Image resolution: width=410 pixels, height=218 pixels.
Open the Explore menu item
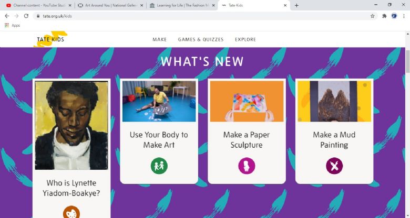click(x=245, y=40)
